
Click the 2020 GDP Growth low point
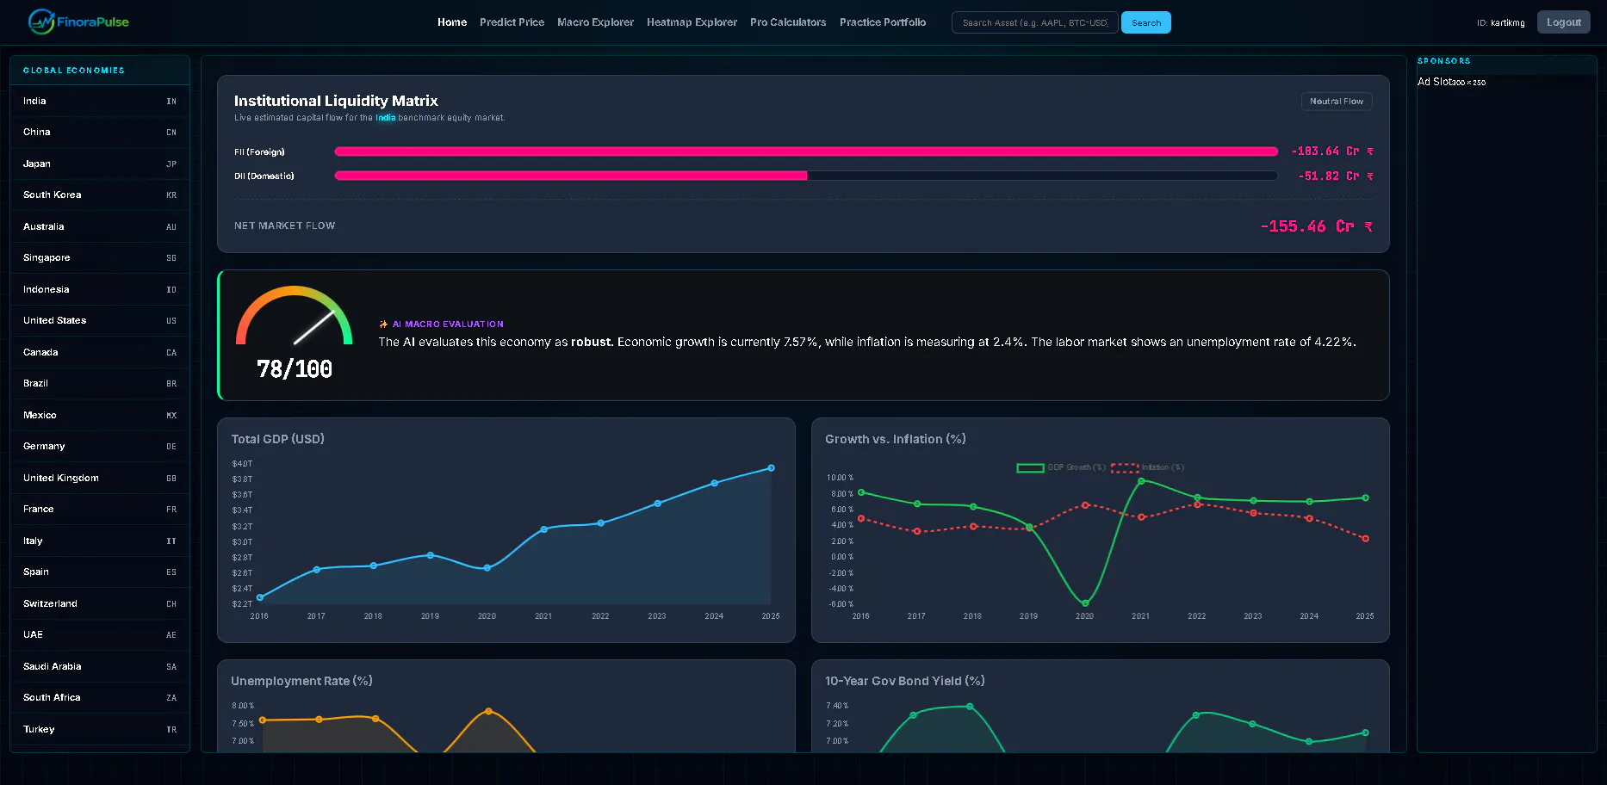tap(1085, 603)
